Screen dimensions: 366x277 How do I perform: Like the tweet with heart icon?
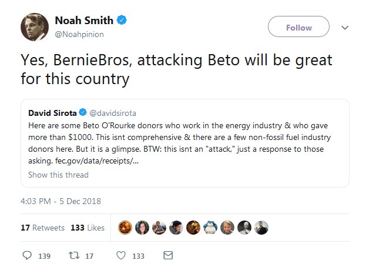coord(121,255)
